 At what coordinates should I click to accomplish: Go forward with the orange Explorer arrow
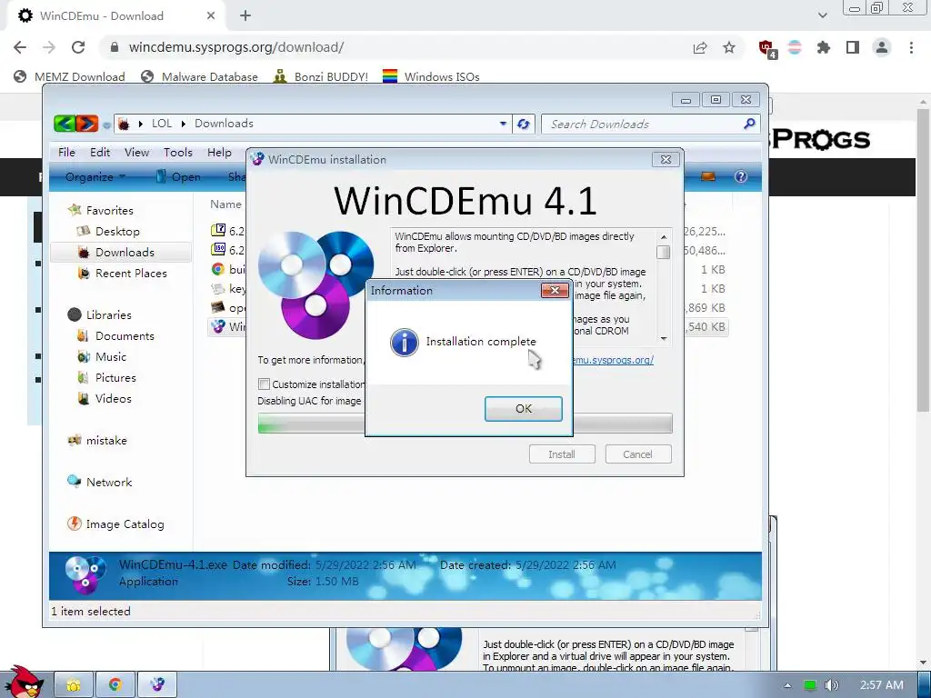coord(86,124)
